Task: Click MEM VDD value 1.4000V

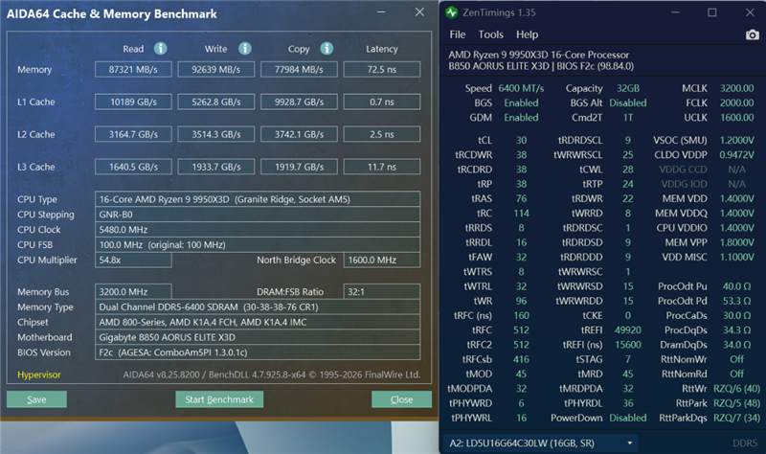Action: pyautogui.click(x=736, y=199)
